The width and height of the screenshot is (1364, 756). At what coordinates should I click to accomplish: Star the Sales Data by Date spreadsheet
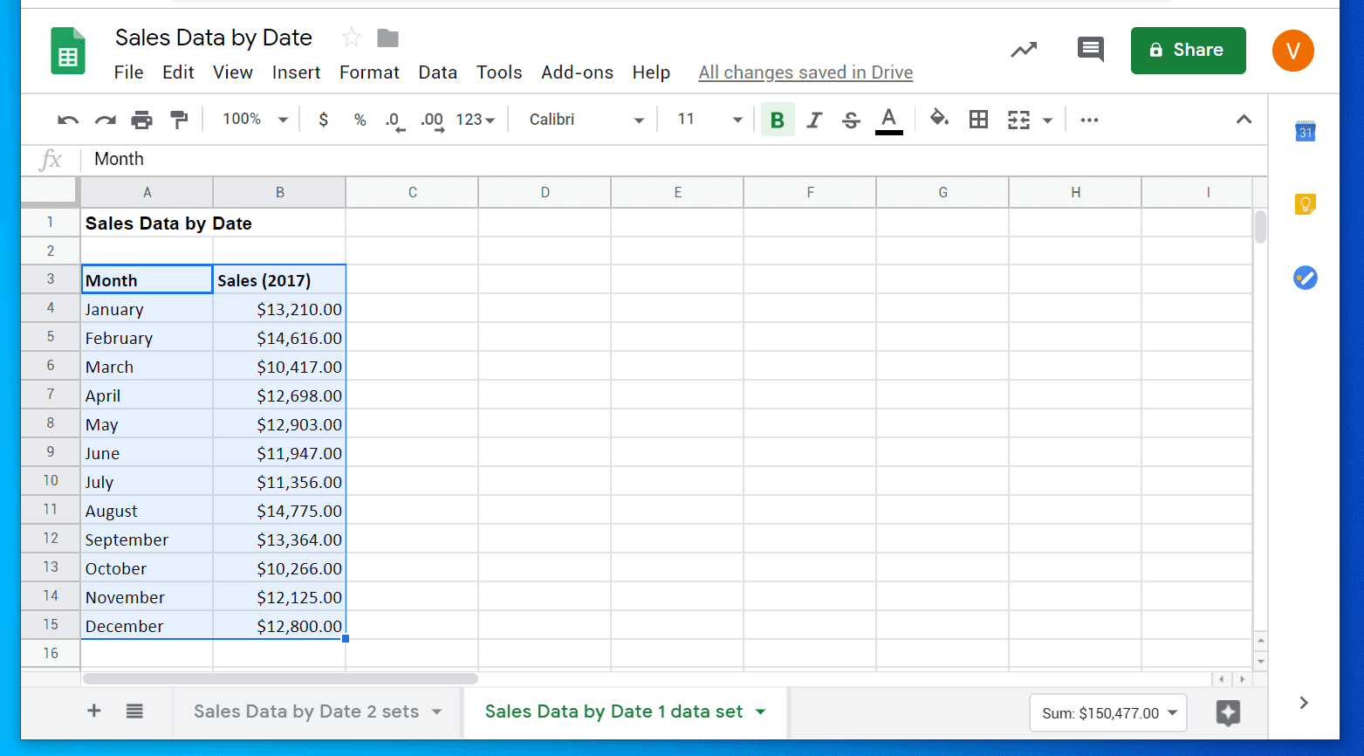tap(351, 38)
